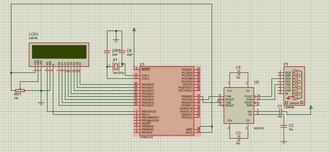Click the LM016L LCD display screen
Screen dimensions: 331x152
59,52
